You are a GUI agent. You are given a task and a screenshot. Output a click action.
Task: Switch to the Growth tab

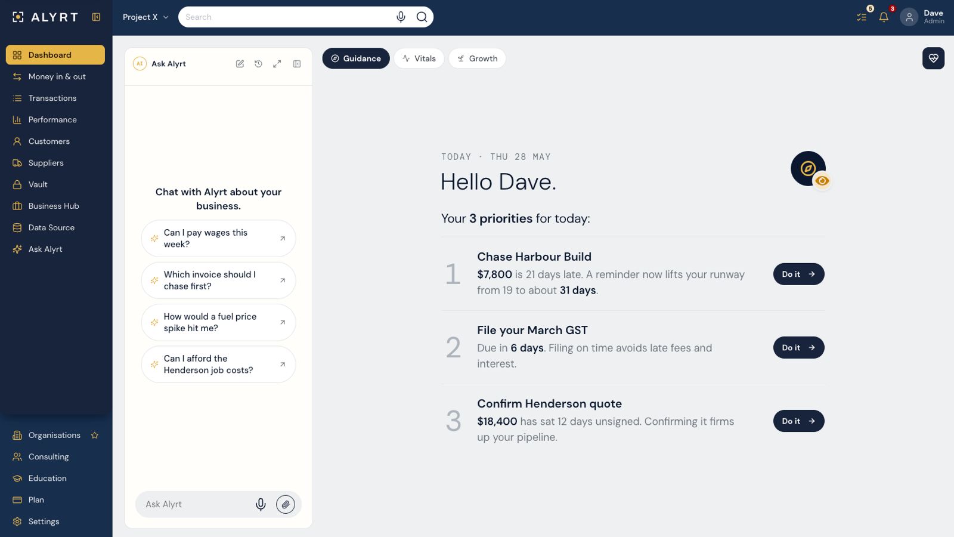pyautogui.click(x=477, y=58)
